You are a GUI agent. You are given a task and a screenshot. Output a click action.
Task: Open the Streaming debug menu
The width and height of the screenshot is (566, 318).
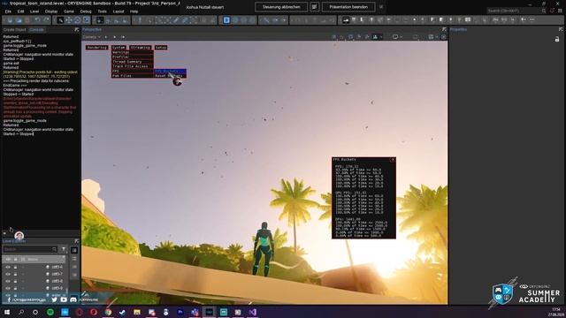(140, 48)
